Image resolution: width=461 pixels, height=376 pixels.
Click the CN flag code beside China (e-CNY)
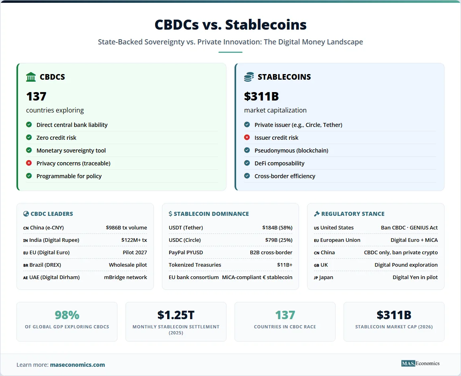tap(26, 228)
